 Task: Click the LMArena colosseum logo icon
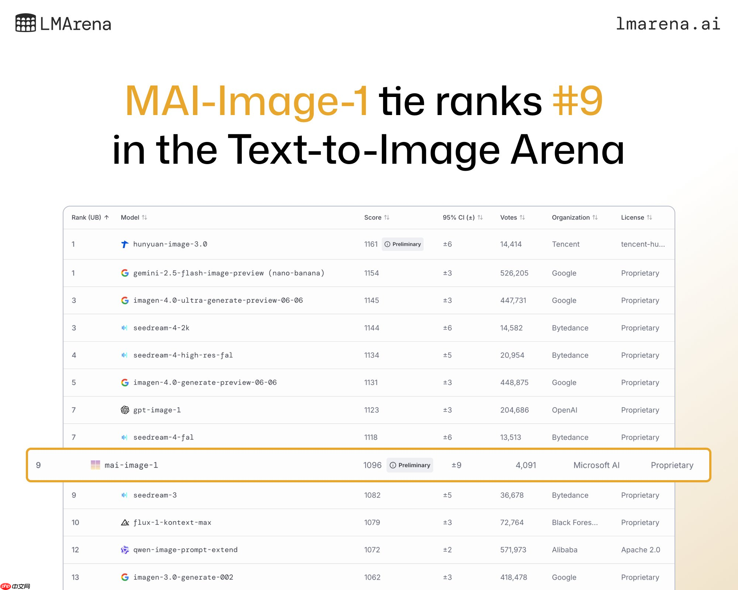tap(25, 23)
